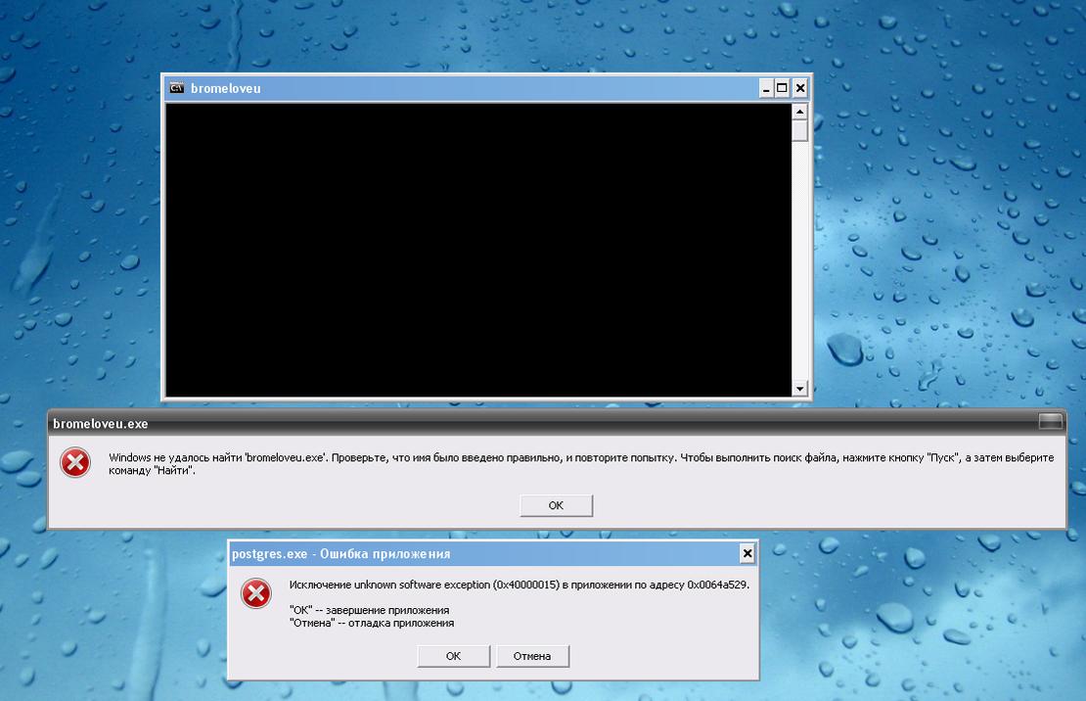Screen dimensions: 1086x701
Task: Open the bromeloveu console system menu icon
Action: [x=177, y=88]
